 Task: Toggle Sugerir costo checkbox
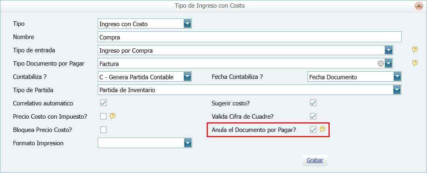tap(313, 103)
